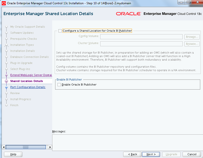
Task: Click the Oracle installer title bar icon
Action: click(x=4, y=3)
